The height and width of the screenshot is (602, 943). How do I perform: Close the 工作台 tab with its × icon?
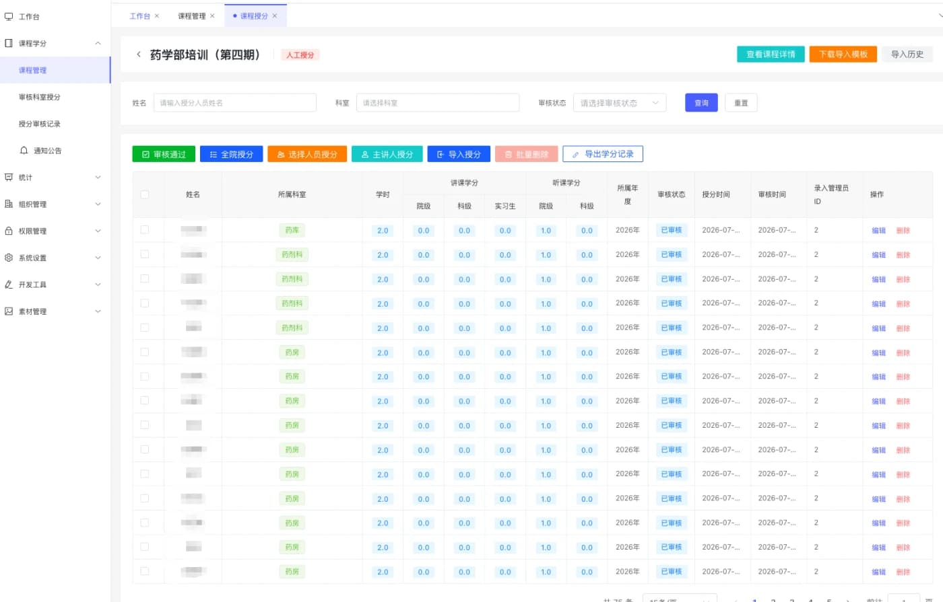point(157,16)
